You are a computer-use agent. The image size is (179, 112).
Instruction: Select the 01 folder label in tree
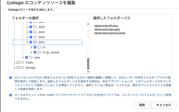pos(44,47)
